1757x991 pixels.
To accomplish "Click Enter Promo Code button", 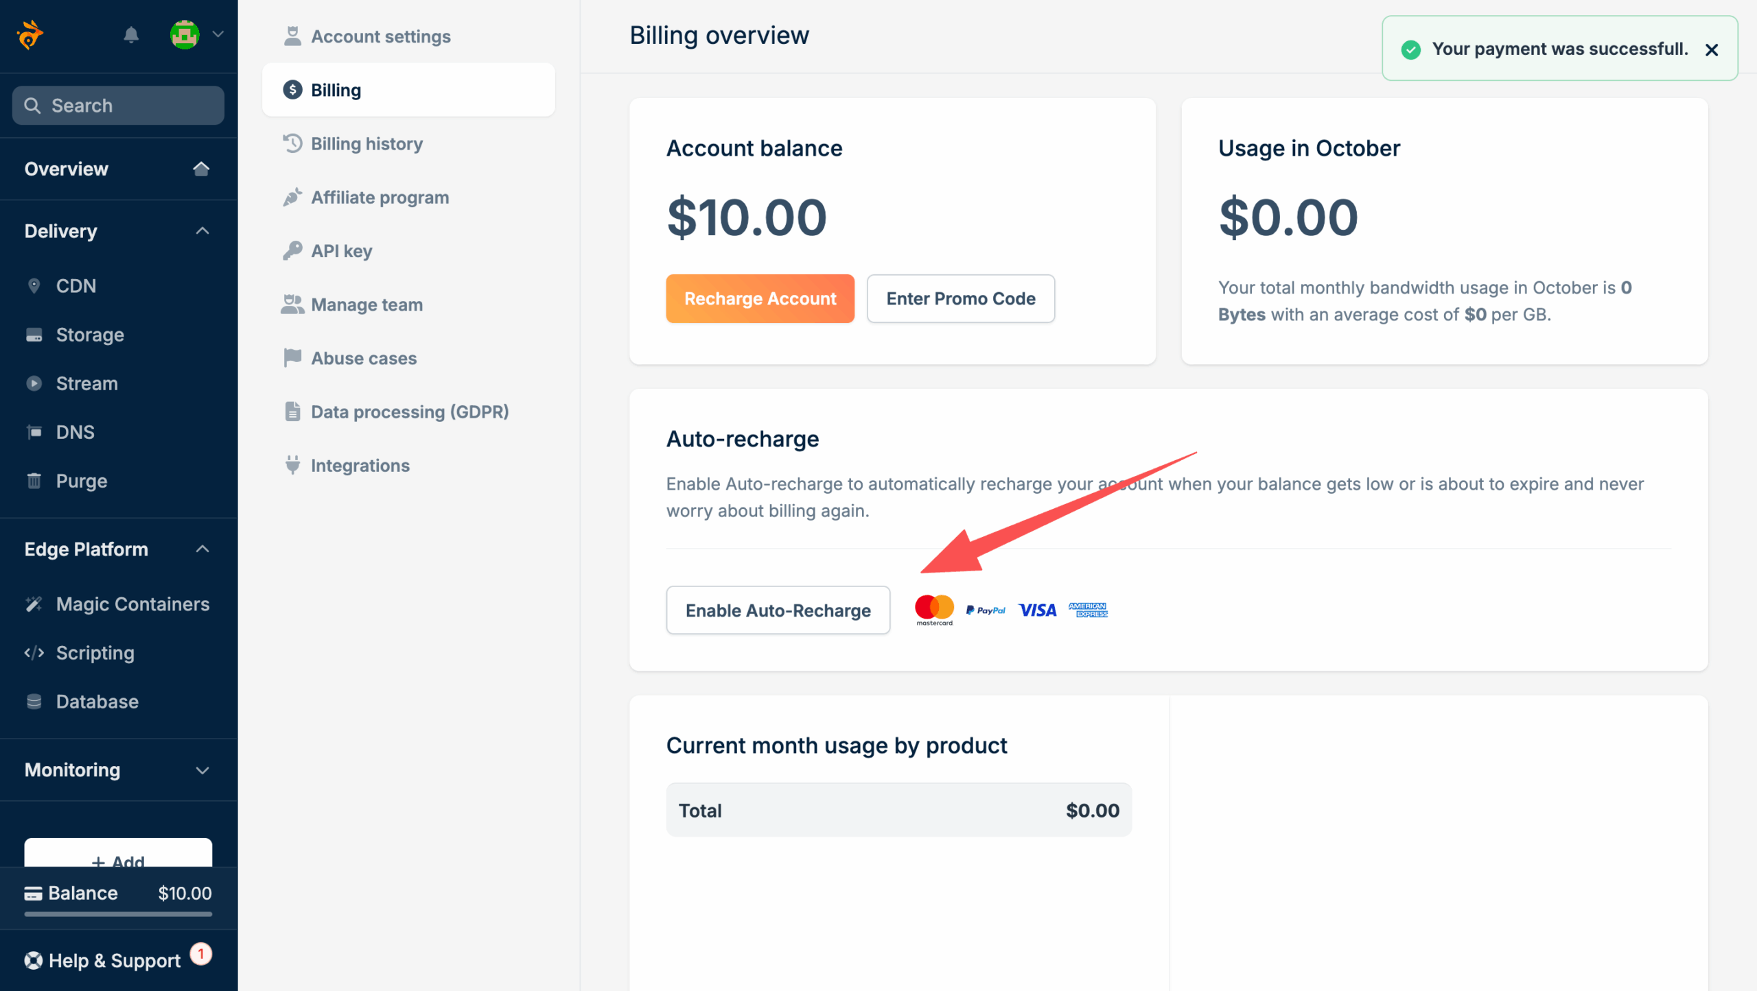I will [960, 299].
